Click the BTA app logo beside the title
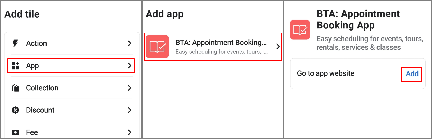The height and width of the screenshot is (139, 432). click(300, 30)
